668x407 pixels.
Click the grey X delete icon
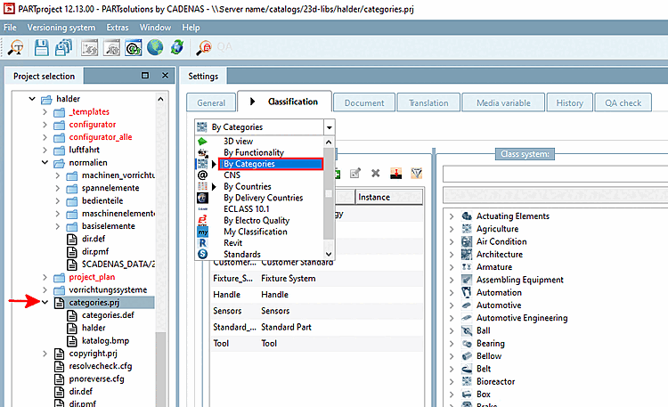coord(375,173)
